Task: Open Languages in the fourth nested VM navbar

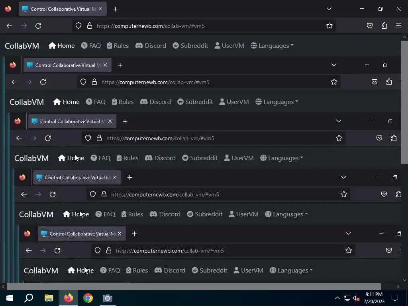Action: 291,271
